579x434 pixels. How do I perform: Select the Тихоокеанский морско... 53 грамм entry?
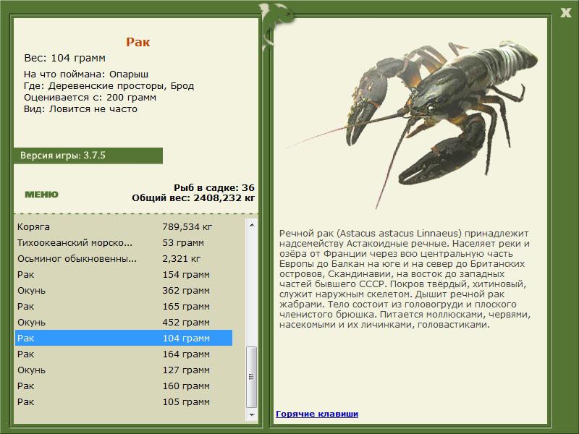coord(123,242)
